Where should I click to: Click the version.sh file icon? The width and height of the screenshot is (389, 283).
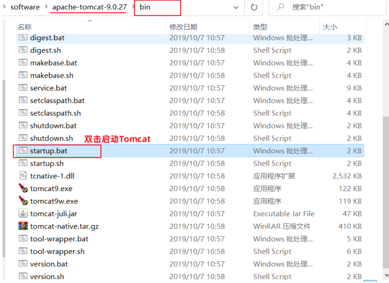click(x=23, y=276)
